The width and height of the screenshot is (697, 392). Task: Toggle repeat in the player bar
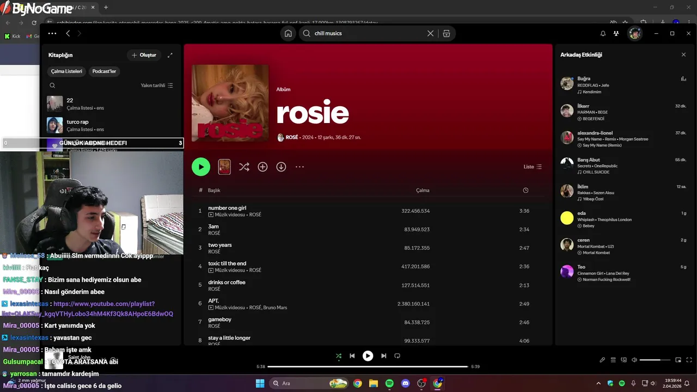coord(397,356)
